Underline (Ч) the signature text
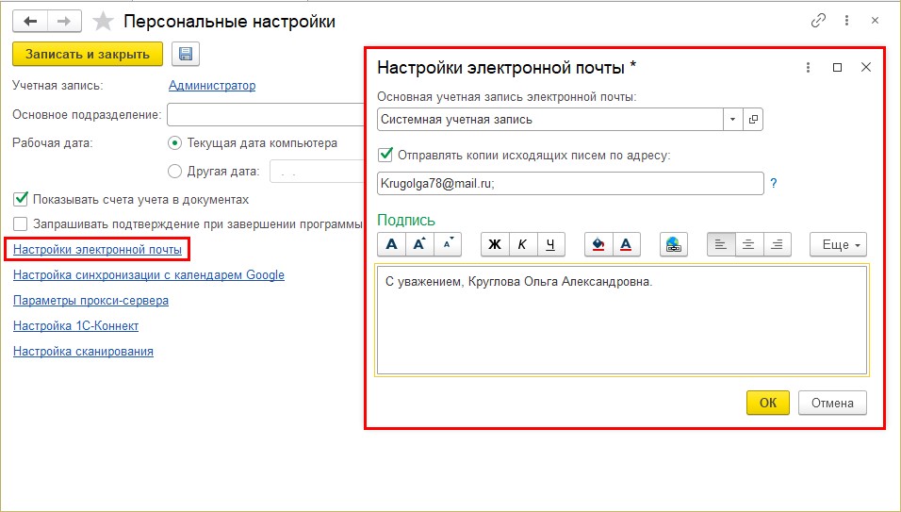 [550, 244]
